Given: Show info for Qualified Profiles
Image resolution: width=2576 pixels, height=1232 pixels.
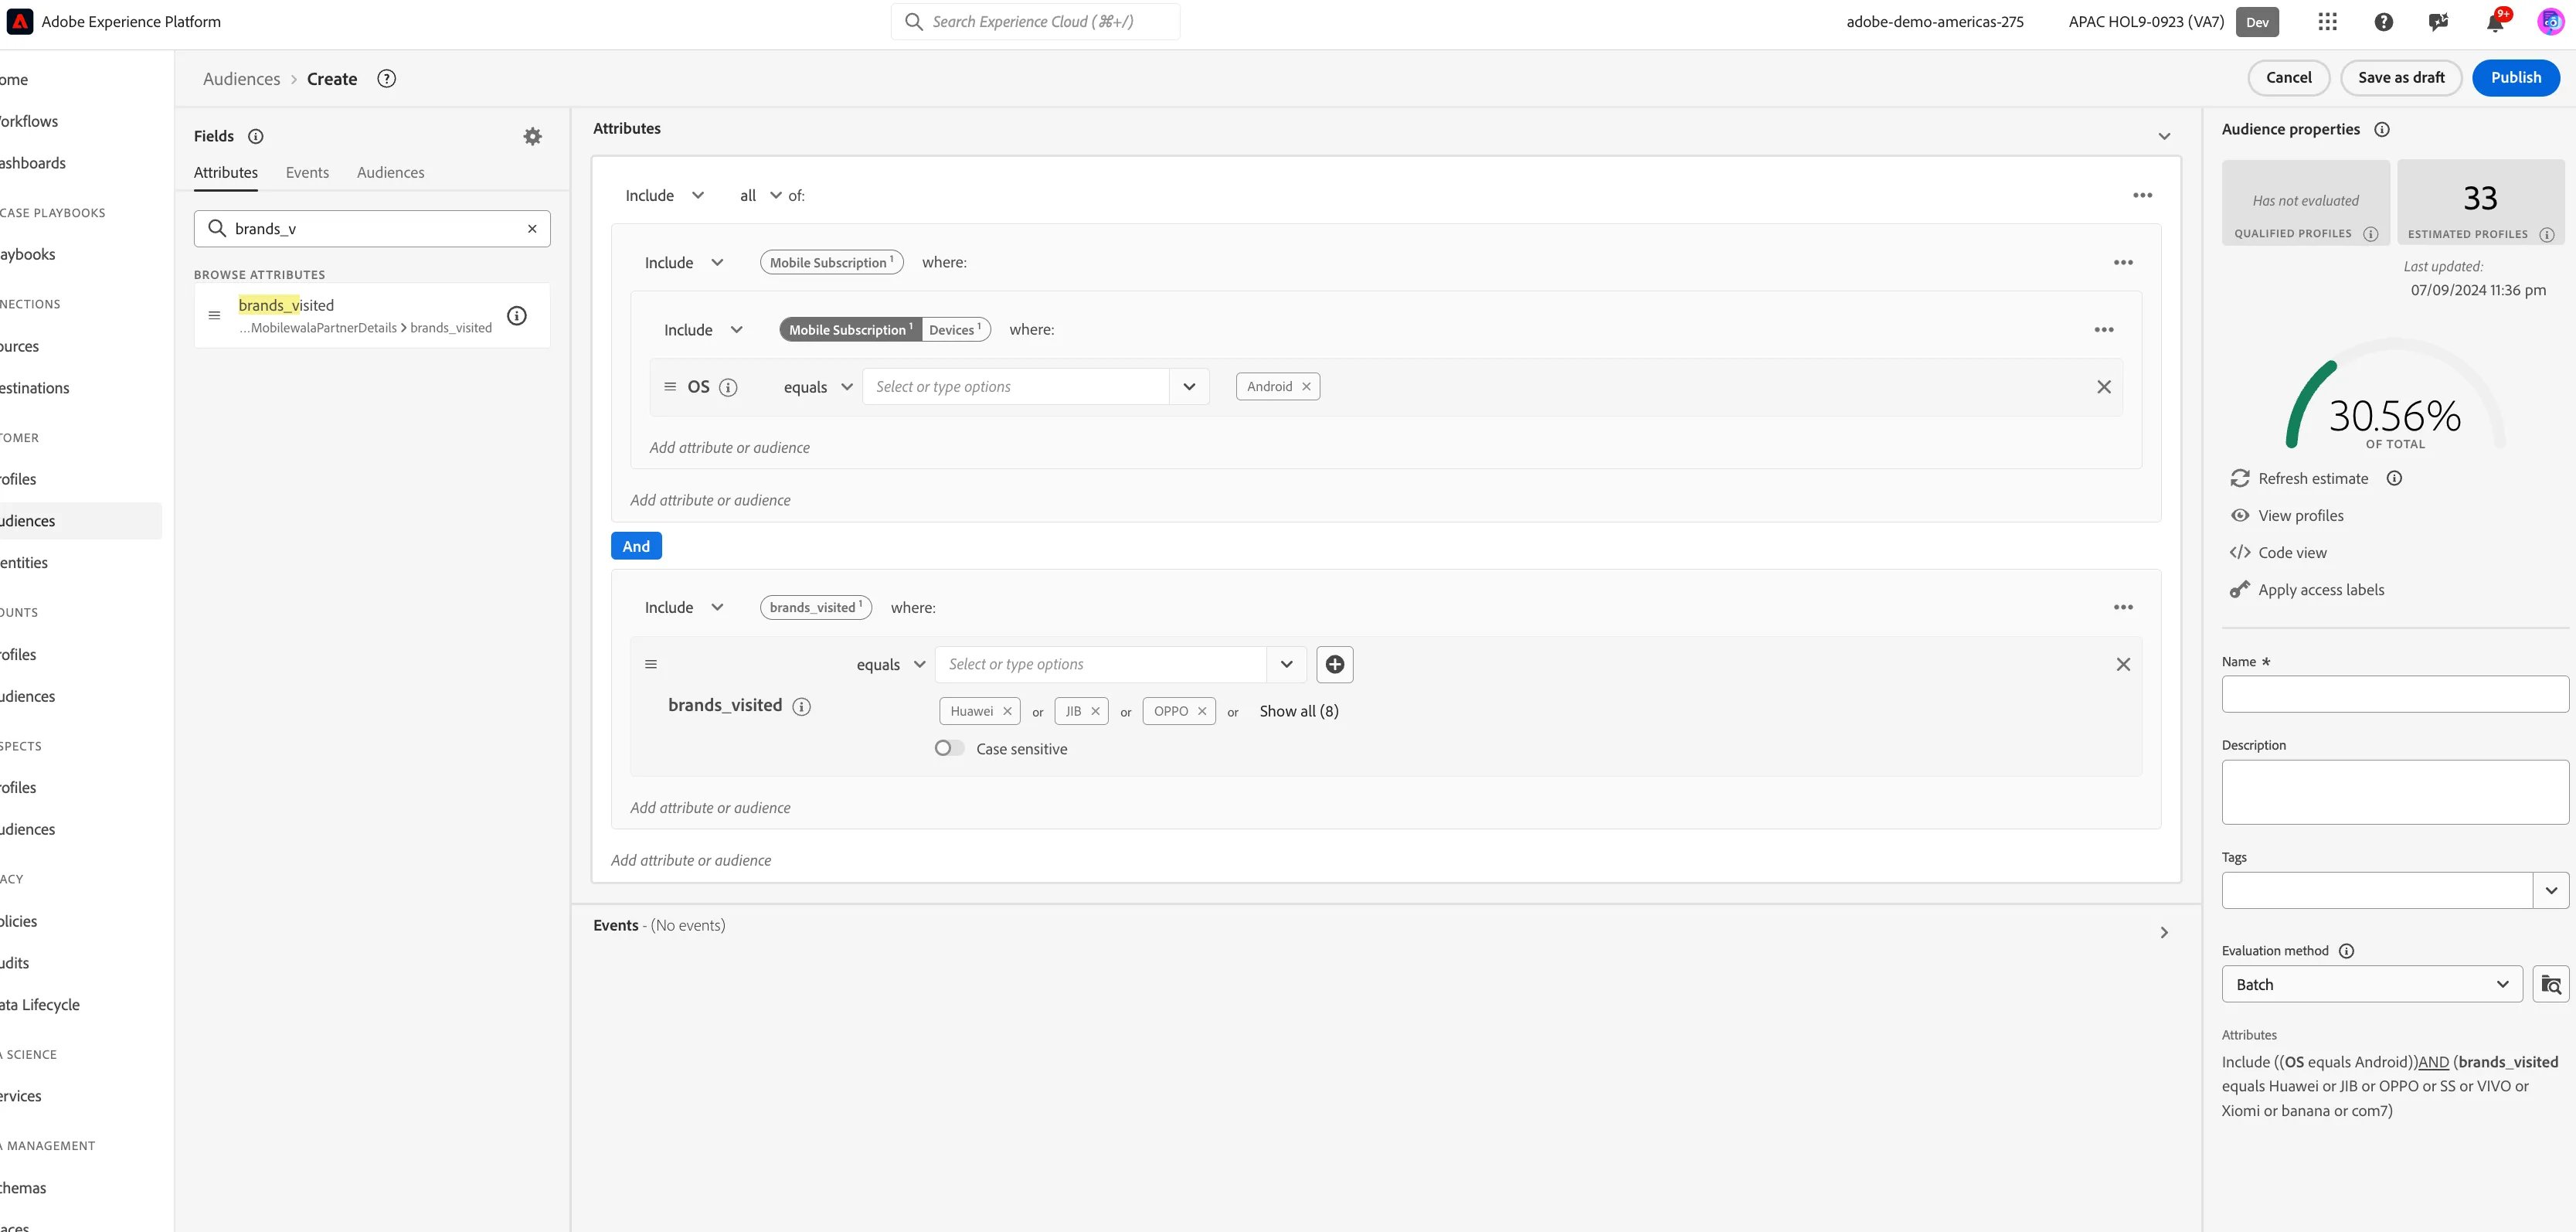Looking at the screenshot, I should 2370,234.
